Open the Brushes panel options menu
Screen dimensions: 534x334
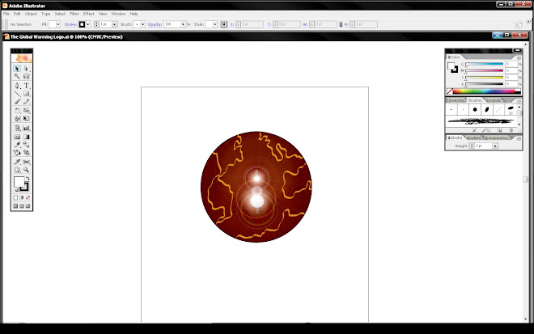tap(519, 101)
